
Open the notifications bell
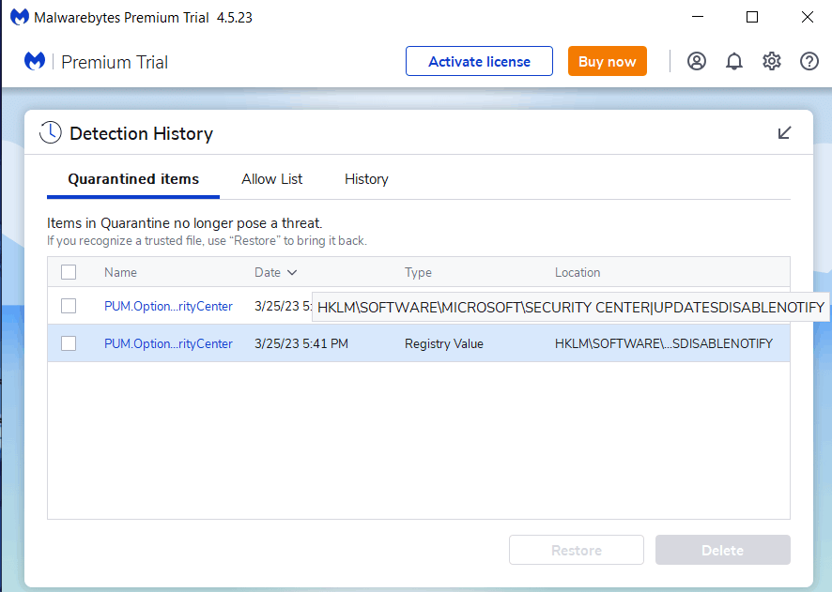pos(733,62)
